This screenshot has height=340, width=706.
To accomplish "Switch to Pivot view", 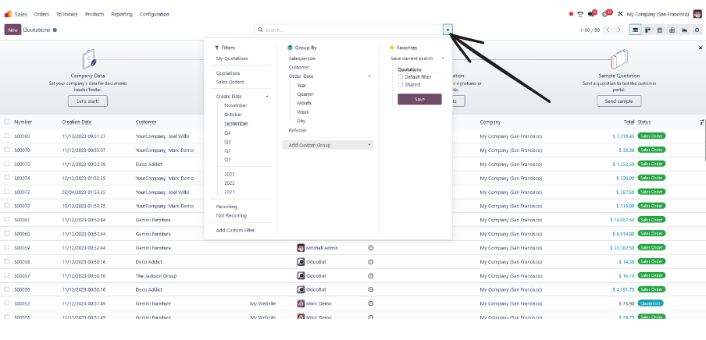I will point(672,30).
